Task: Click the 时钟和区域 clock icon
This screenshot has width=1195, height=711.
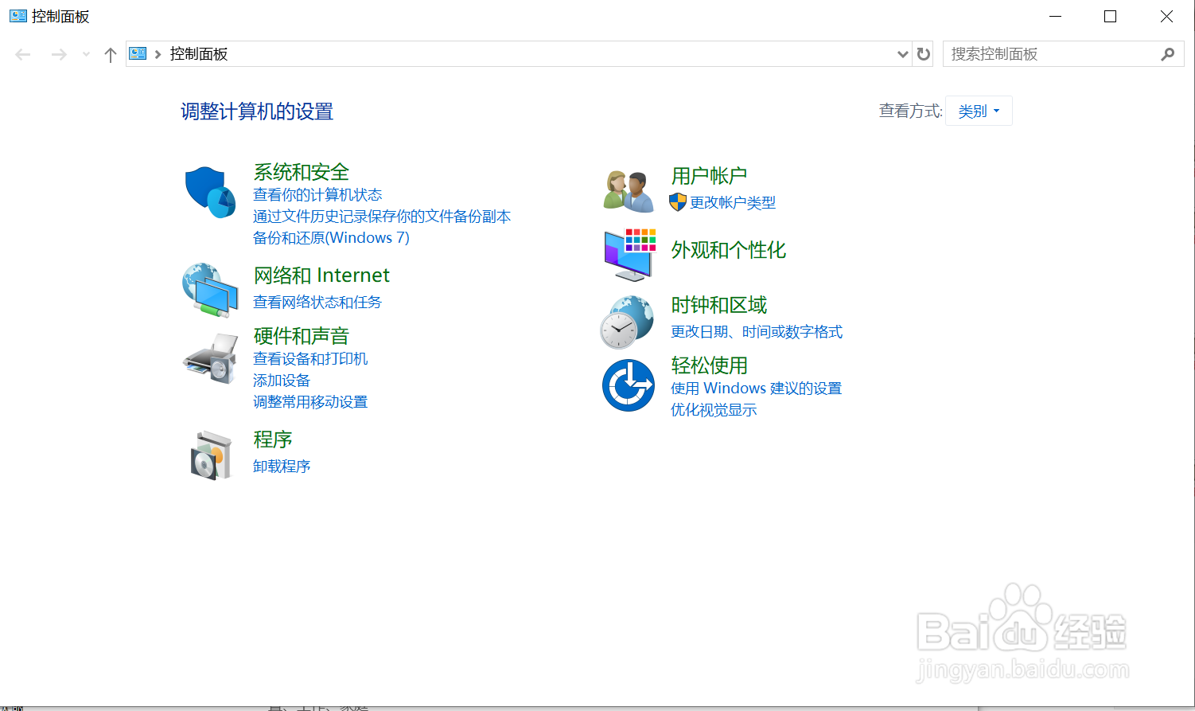Action: pos(629,320)
